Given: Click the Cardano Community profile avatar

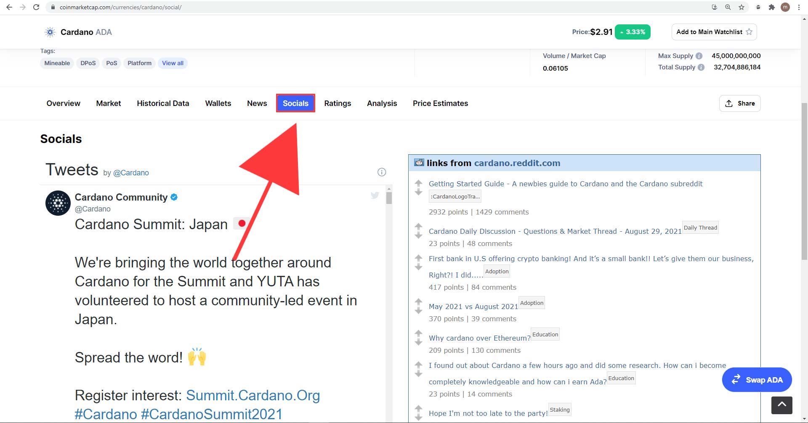Looking at the screenshot, I should pos(58,203).
